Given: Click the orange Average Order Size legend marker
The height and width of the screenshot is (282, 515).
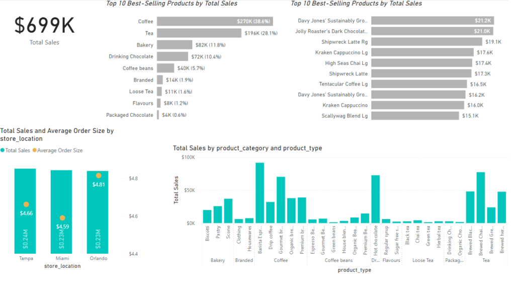Looking at the screenshot, I should coord(34,150).
